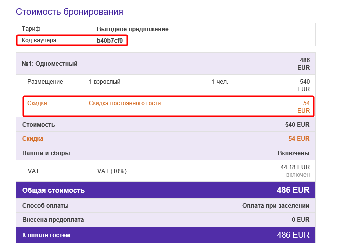Click the 'Общая стоимость' total label

tap(53, 190)
